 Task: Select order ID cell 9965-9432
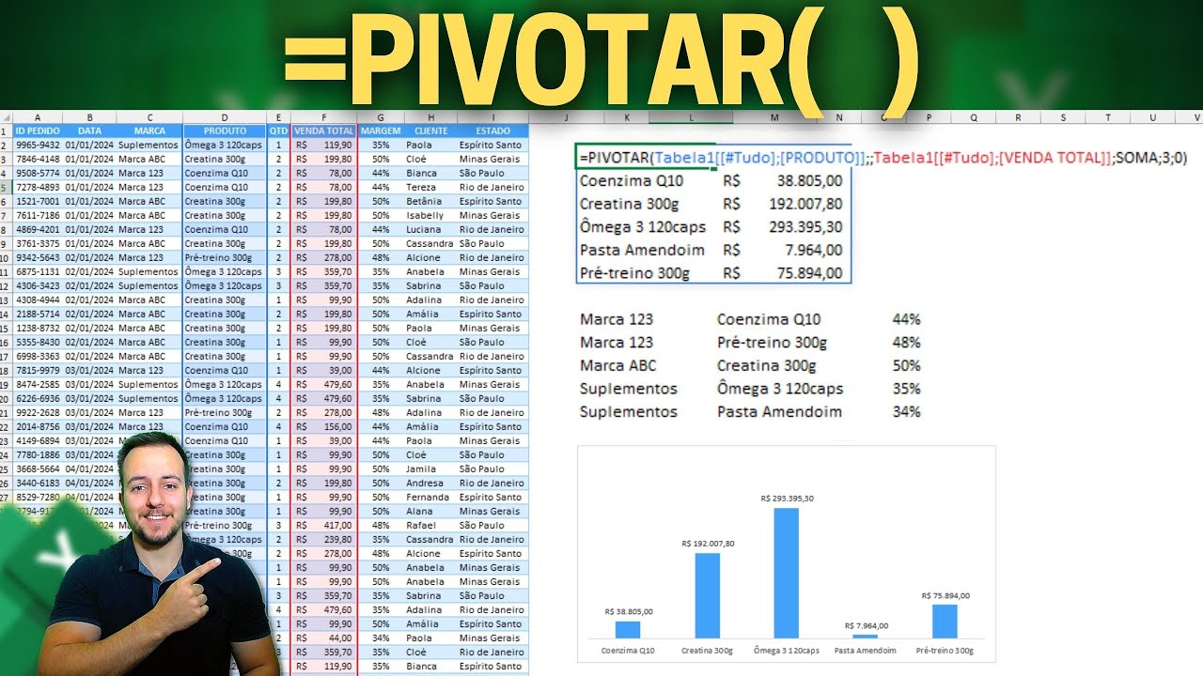[x=38, y=146]
